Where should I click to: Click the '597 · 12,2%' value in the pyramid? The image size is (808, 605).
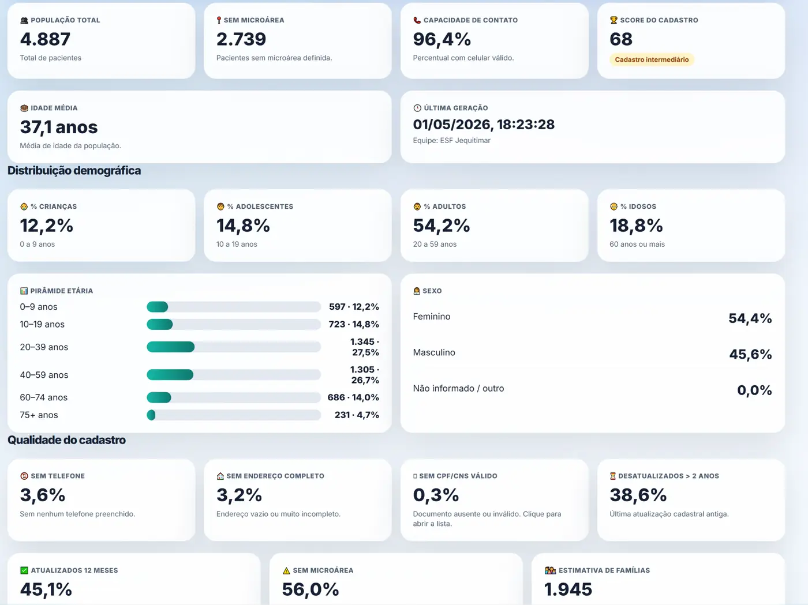(354, 307)
